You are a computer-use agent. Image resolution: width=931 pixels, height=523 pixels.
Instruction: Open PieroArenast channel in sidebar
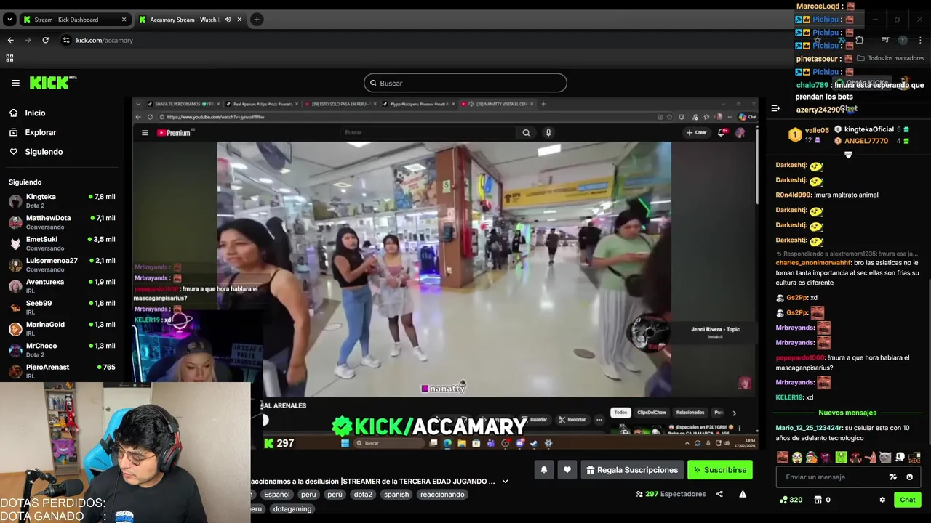tap(62, 370)
